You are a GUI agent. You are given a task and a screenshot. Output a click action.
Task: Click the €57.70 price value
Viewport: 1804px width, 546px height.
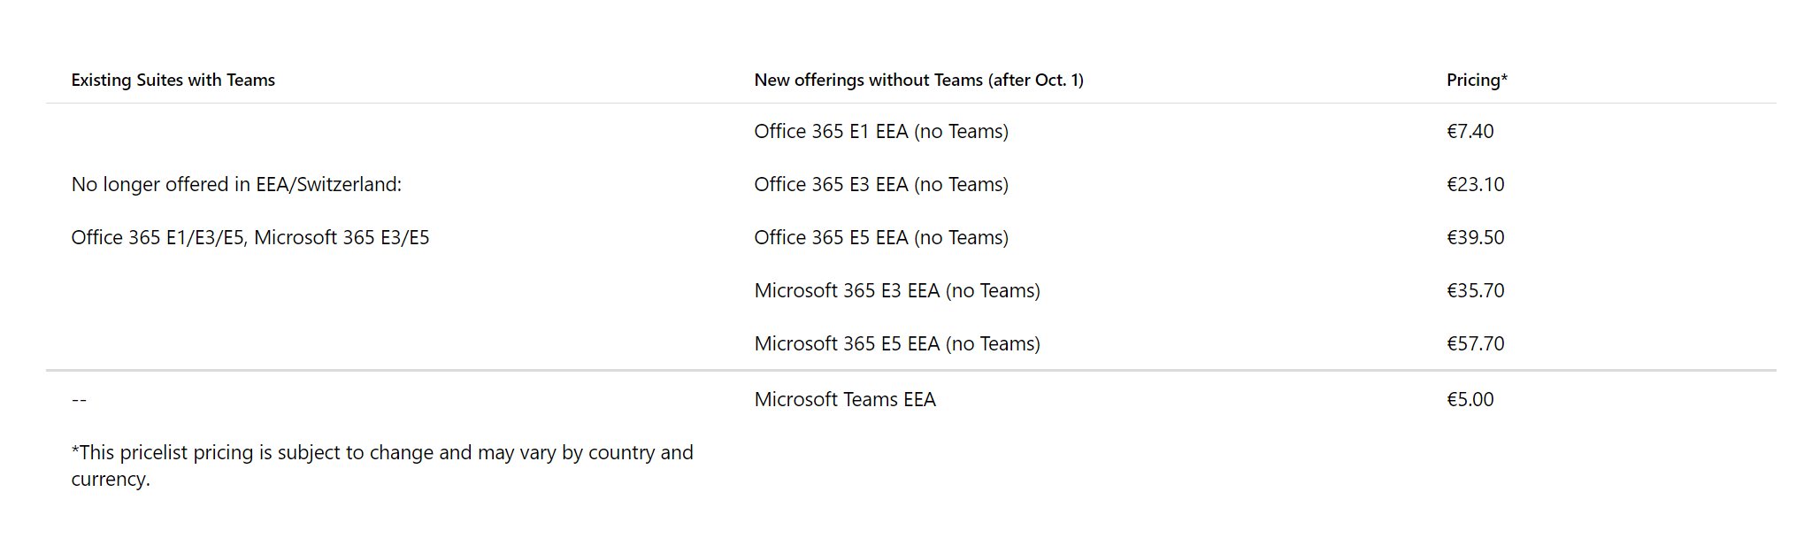coord(1475,343)
